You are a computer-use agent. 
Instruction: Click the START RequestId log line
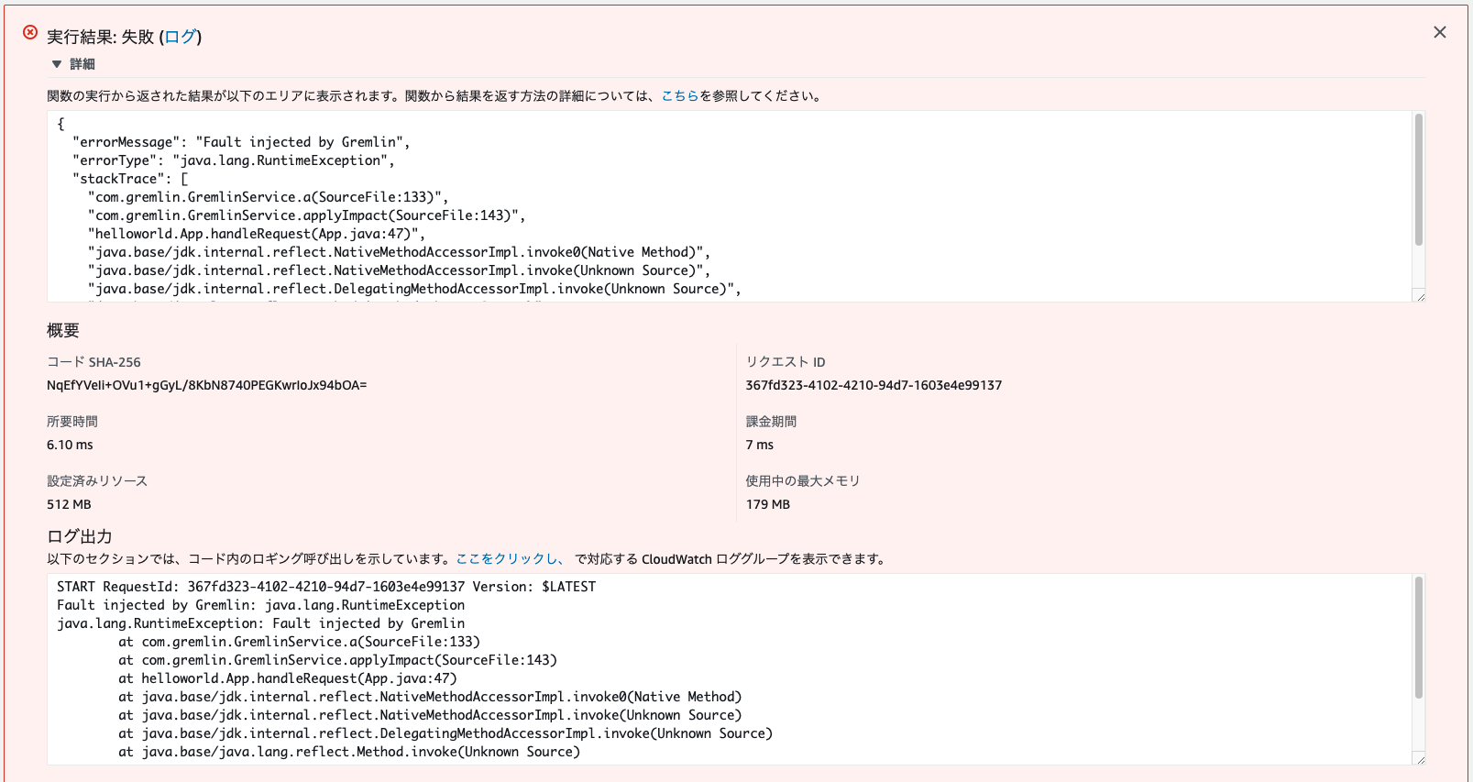325,587
